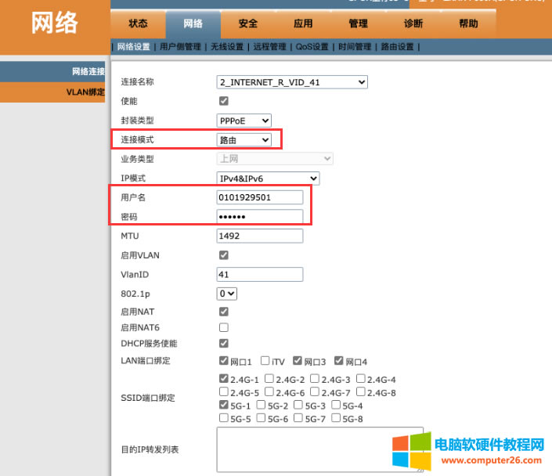The width and height of the screenshot is (552, 476).
Task: Check the iTV LAN port checkbox
Action: tap(265, 361)
